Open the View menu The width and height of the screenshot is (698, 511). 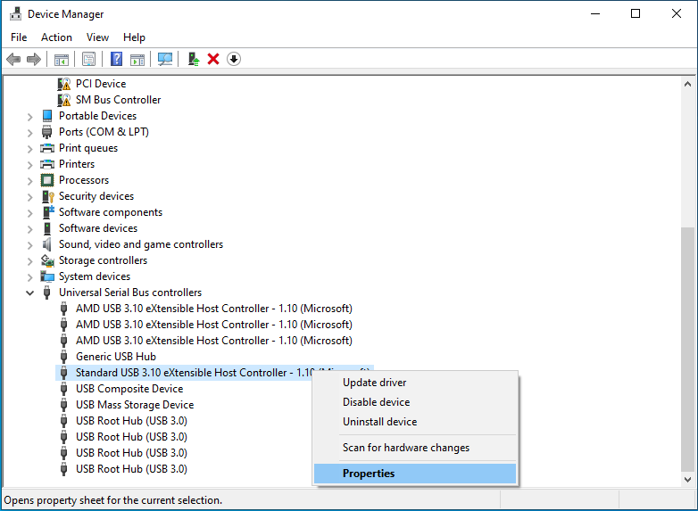[x=97, y=37]
